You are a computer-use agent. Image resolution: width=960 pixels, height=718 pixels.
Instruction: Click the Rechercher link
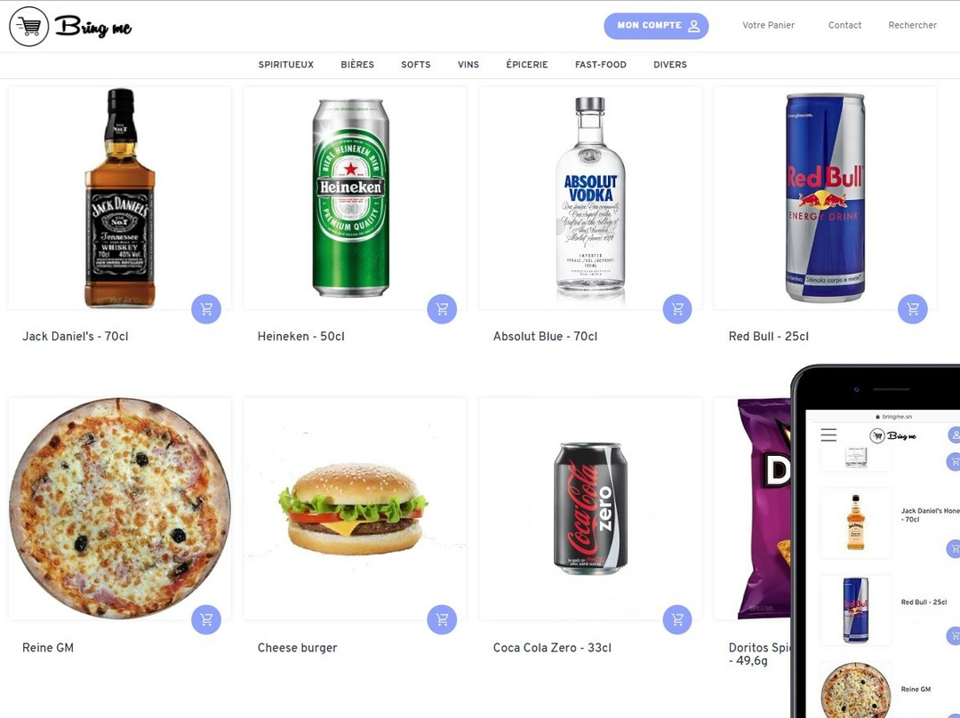[913, 25]
